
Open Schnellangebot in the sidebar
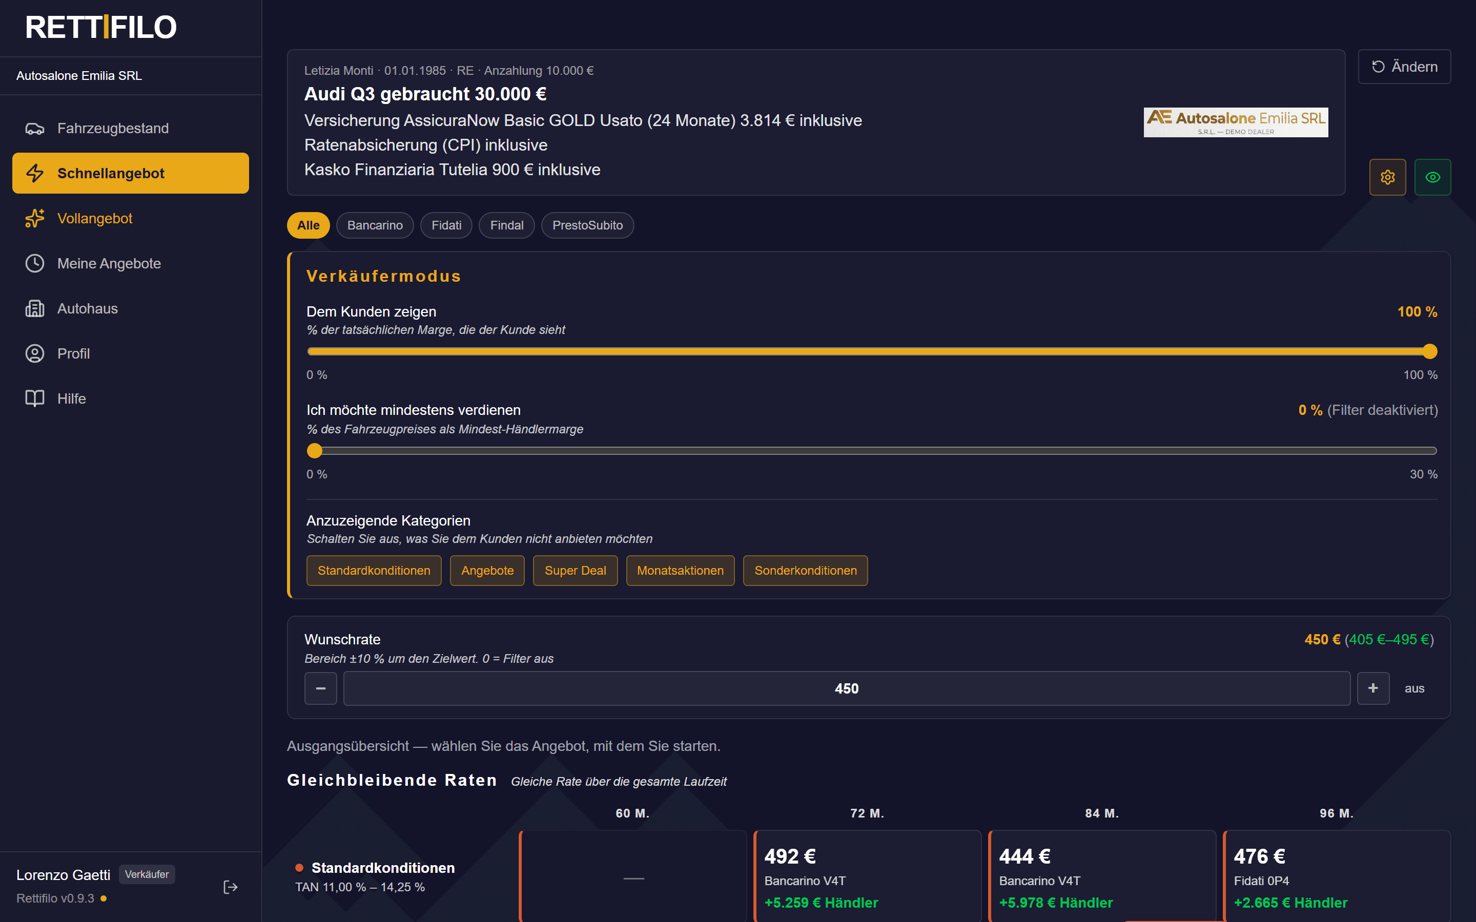(131, 173)
